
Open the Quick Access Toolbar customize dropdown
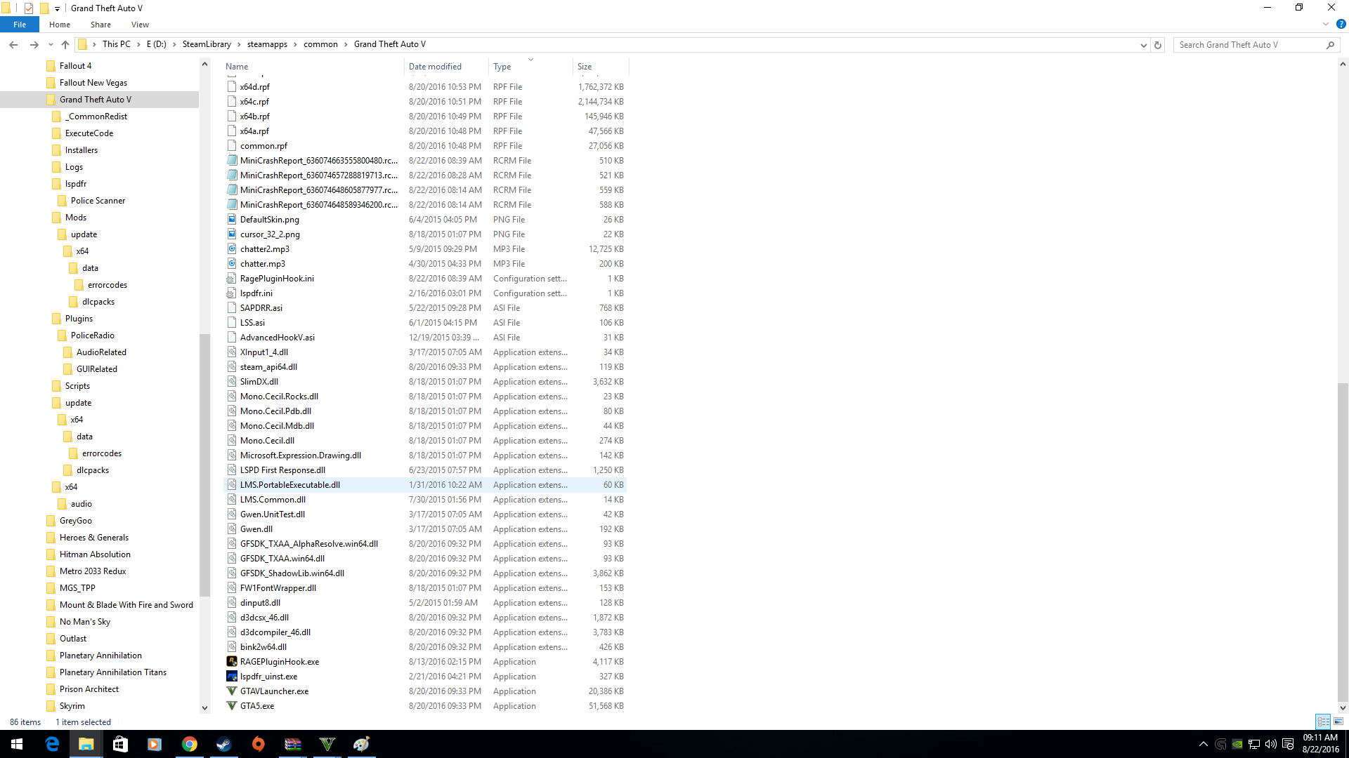57,8
